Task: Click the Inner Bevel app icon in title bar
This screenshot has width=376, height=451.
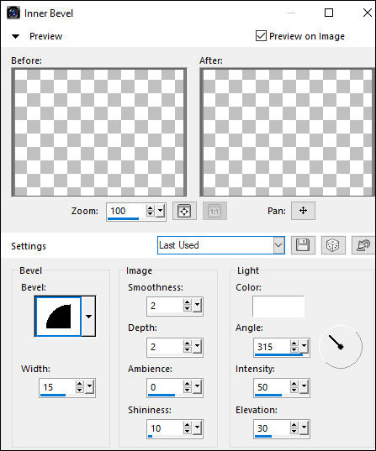Action: pos(13,13)
